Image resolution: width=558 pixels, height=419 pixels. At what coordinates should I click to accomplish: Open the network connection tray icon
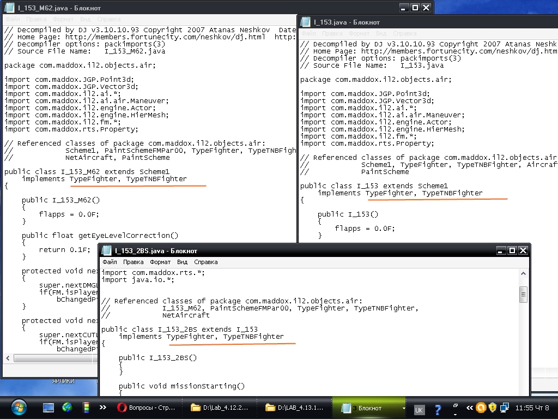(505, 408)
